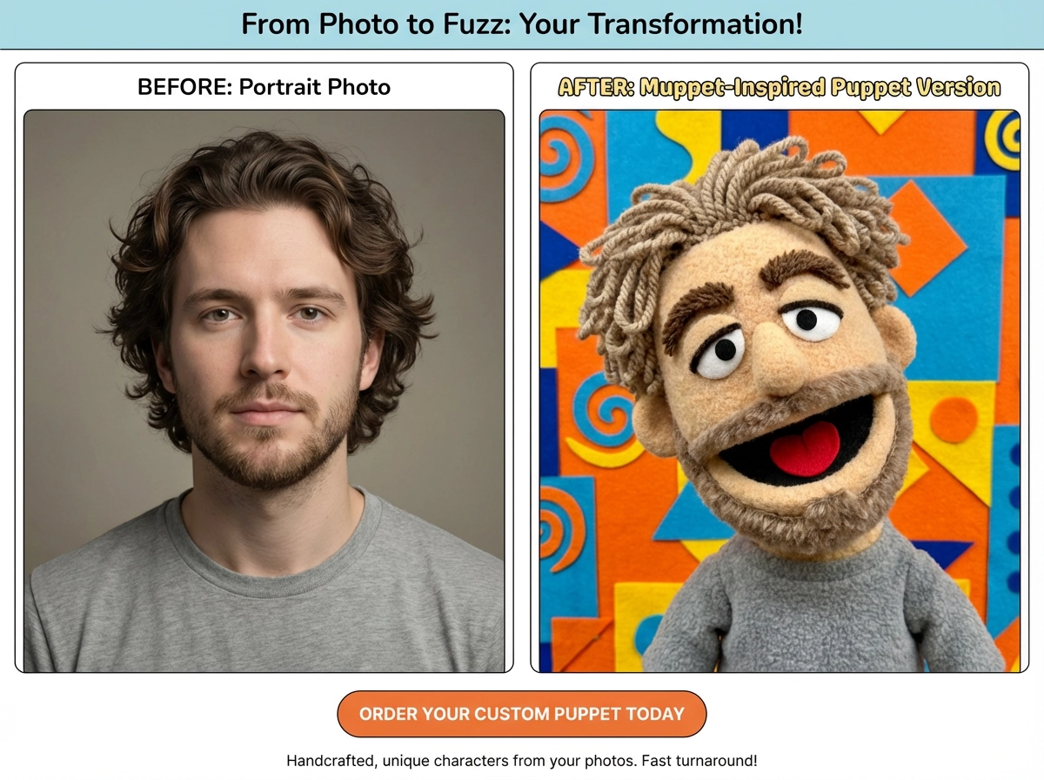This screenshot has width=1044, height=780.
Task: Click the "AFTER: Muppet-Inspired Puppet Version" heading
Action: (780, 87)
